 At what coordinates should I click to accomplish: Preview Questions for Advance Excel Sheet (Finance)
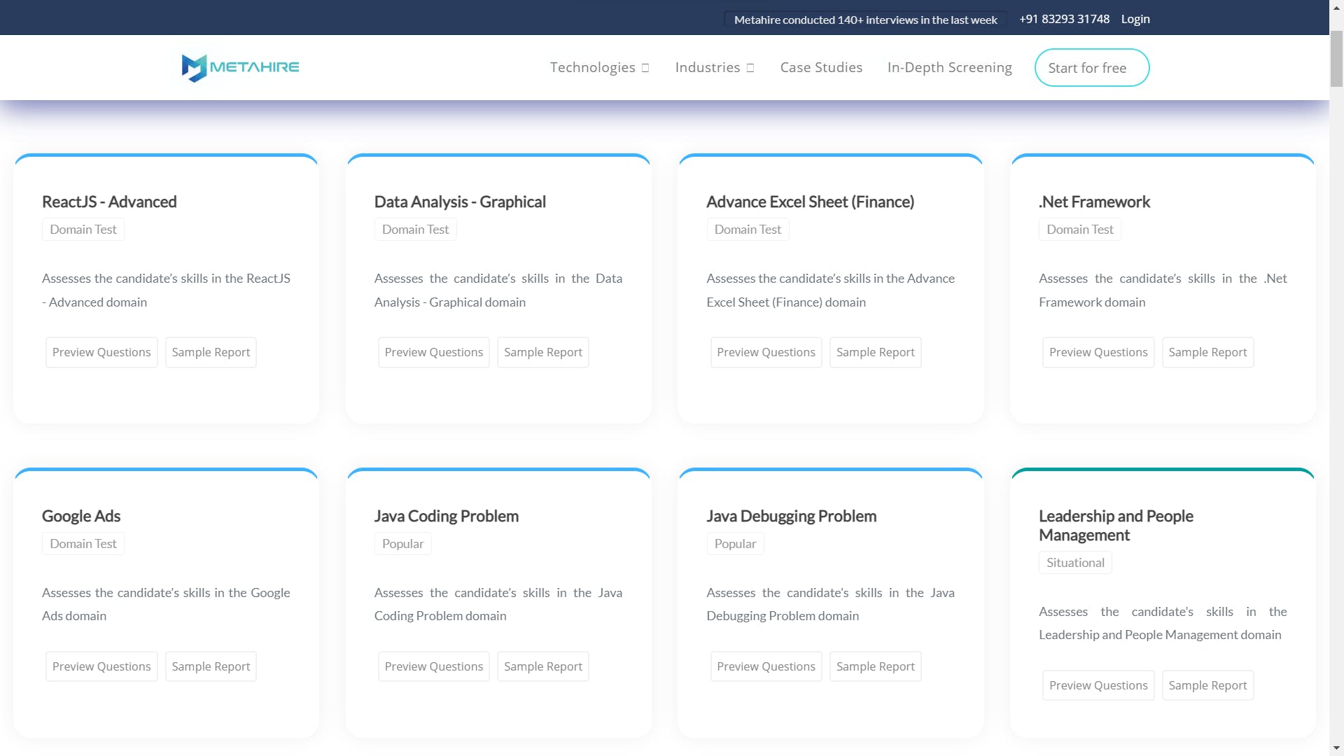(766, 353)
